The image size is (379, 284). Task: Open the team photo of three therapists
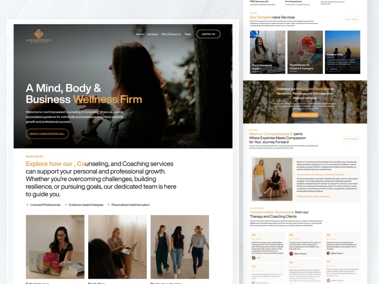[x=272, y=179]
